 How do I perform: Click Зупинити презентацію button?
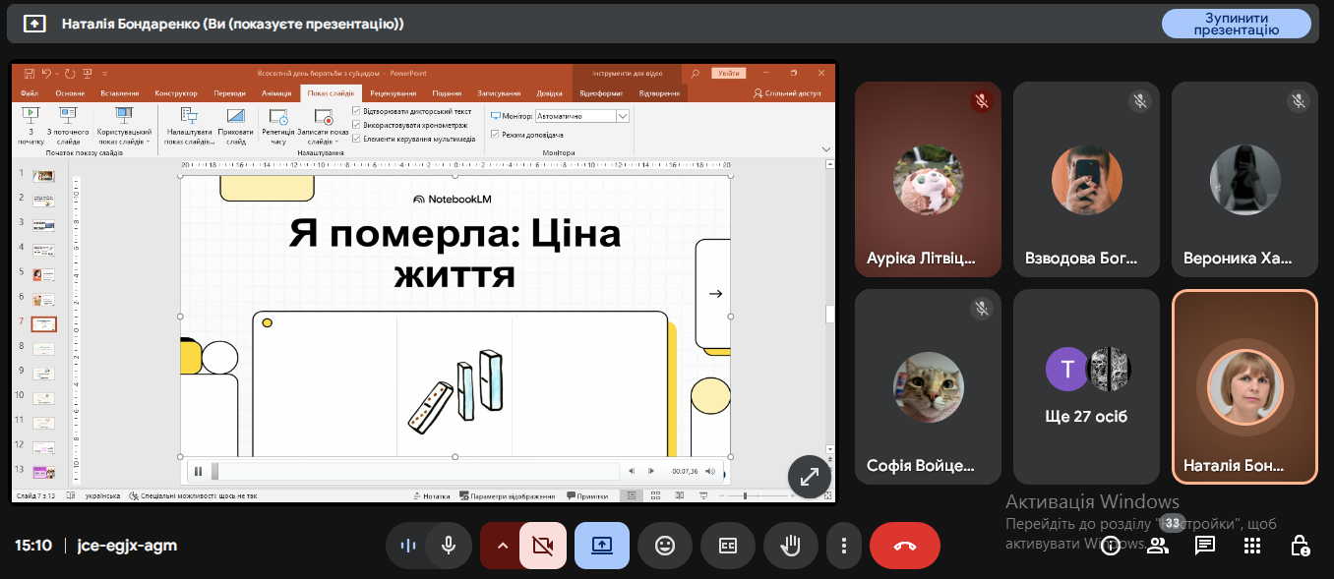[x=1236, y=24]
